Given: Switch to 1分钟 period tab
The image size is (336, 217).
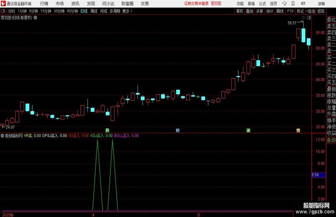Looking at the screenshot, I should coord(22,11).
